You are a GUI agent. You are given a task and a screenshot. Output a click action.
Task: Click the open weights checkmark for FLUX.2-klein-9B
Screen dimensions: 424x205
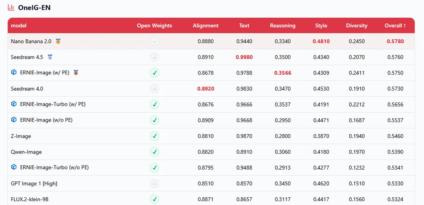[154, 199]
